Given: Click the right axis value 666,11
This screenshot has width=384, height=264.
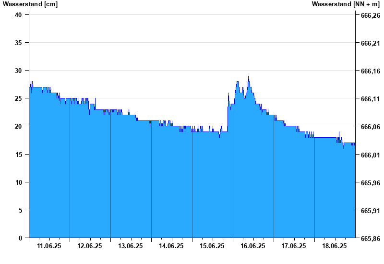Looking at the screenshot, I should coord(371,99).
